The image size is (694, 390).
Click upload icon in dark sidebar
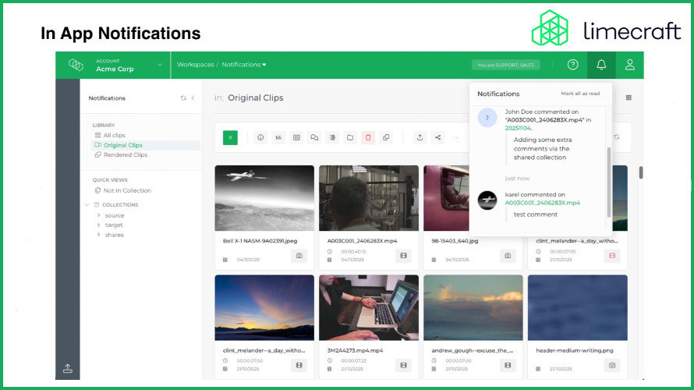68,368
